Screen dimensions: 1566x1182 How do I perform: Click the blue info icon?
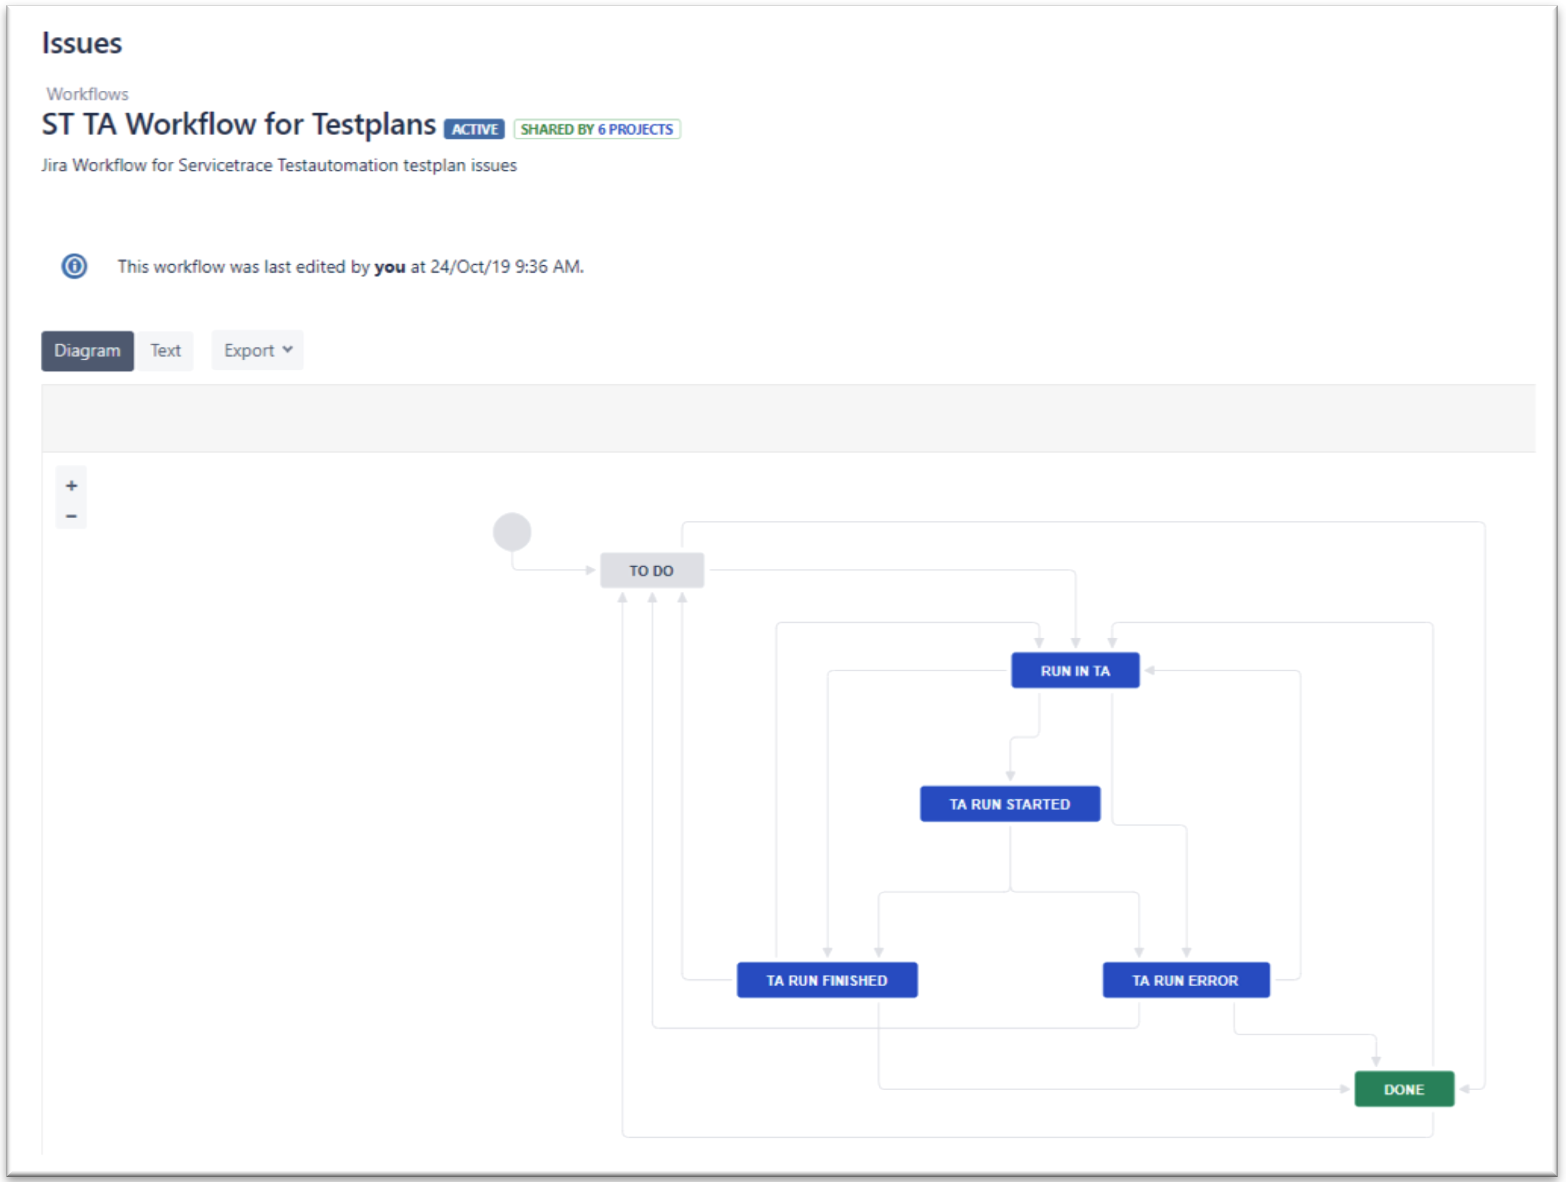point(74,267)
